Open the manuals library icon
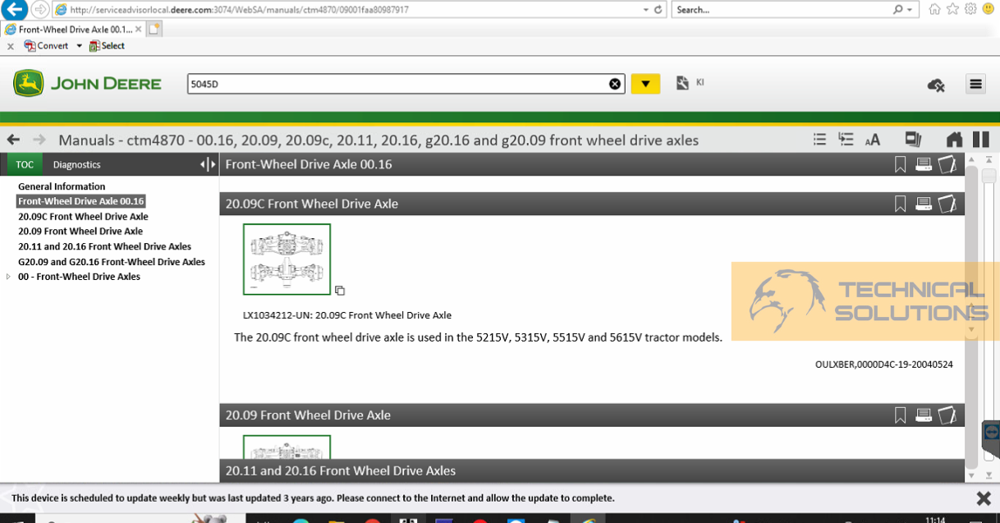1000x523 pixels. point(913,140)
